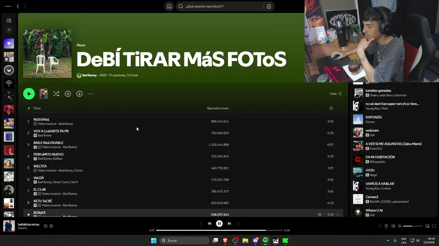Open the Spotify three-dots app menu
The width and height of the screenshot is (439, 246).
click(x=8, y=6)
